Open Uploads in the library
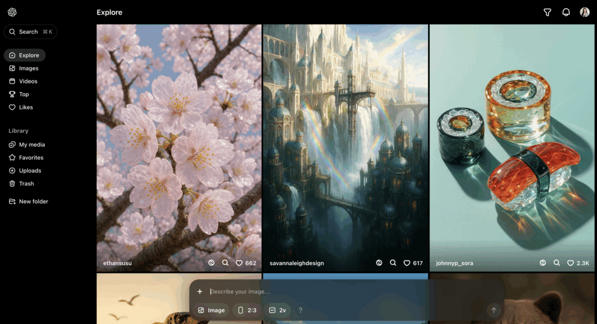The height and width of the screenshot is (324, 597). (x=25, y=171)
